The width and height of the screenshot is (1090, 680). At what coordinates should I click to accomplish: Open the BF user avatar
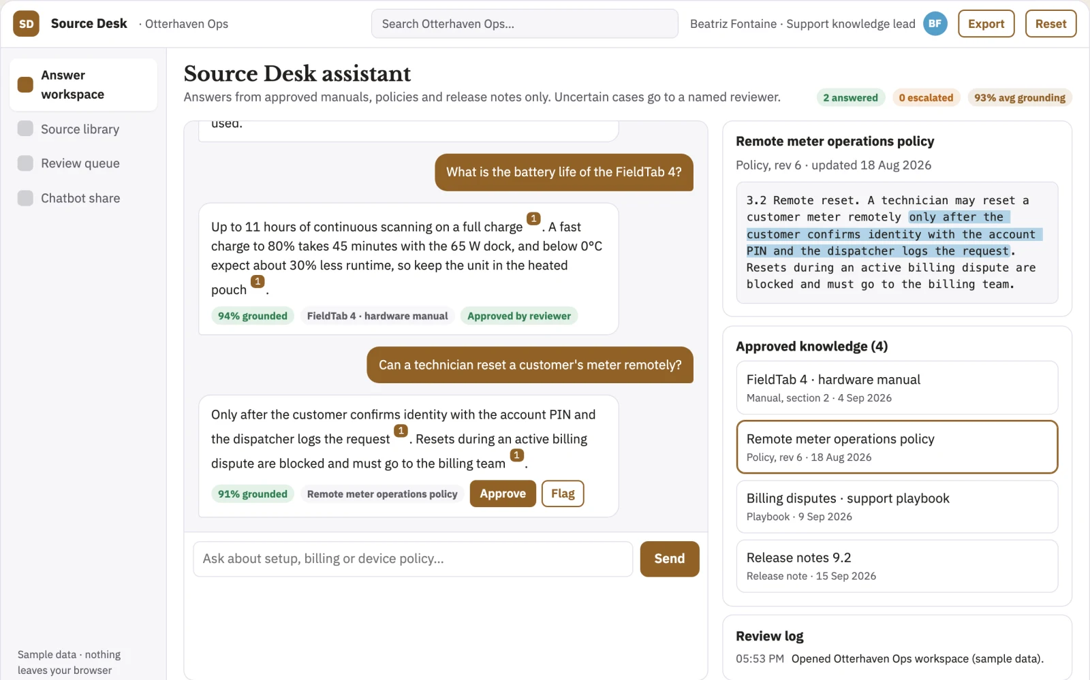[x=935, y=24]
